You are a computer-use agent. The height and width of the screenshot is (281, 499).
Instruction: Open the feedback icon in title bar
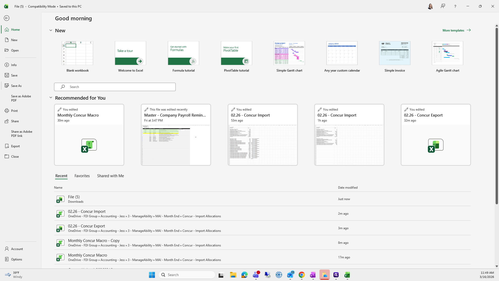443,6
